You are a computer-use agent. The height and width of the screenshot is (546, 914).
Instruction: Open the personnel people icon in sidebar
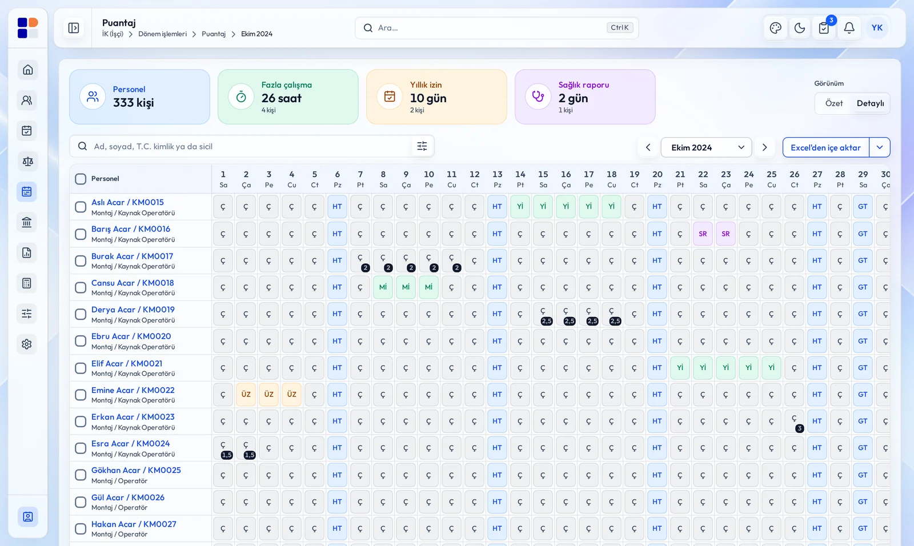coord(27,101)
